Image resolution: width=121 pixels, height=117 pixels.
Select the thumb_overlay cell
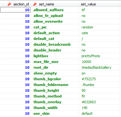pos(55,102)
